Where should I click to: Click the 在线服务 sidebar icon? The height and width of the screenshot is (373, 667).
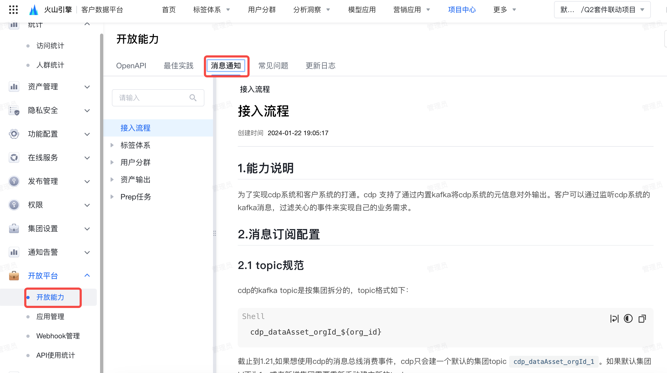tap(14, 158)
